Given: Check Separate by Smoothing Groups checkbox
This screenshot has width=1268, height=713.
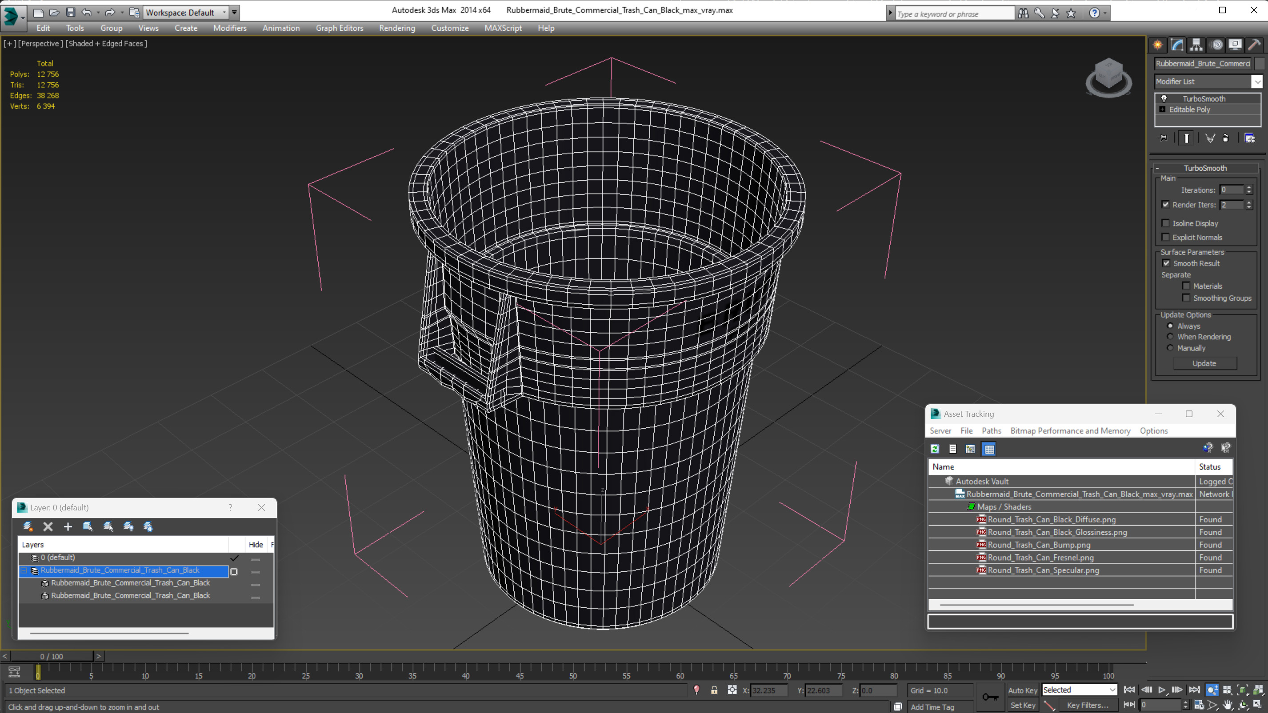Looking at the screenshot, I should point(1186,298).
